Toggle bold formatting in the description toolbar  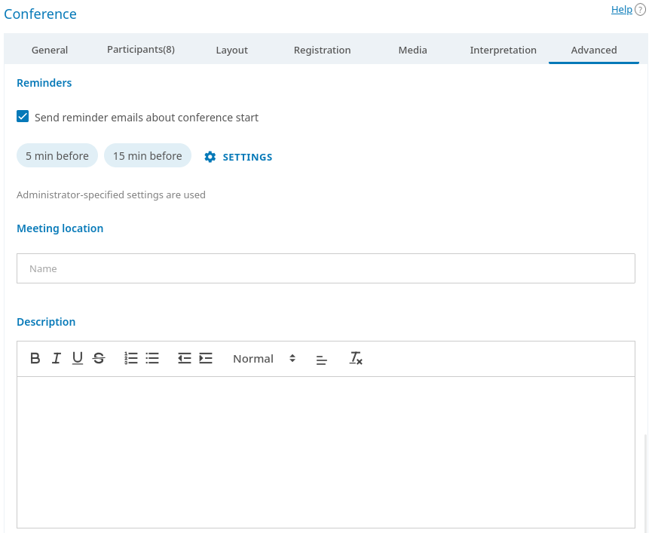35,359
